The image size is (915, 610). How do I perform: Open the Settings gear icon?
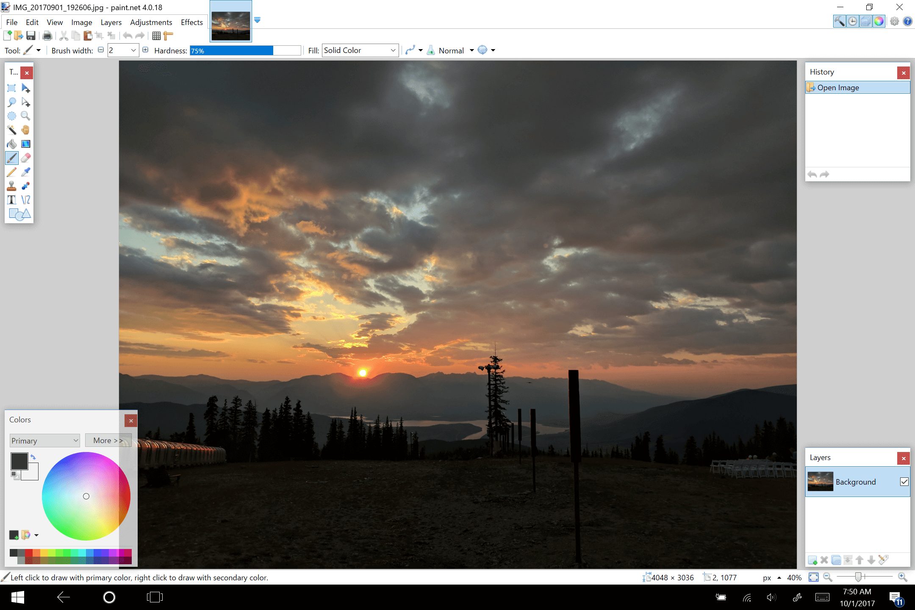pyautogui.click(x=894, y=21)
